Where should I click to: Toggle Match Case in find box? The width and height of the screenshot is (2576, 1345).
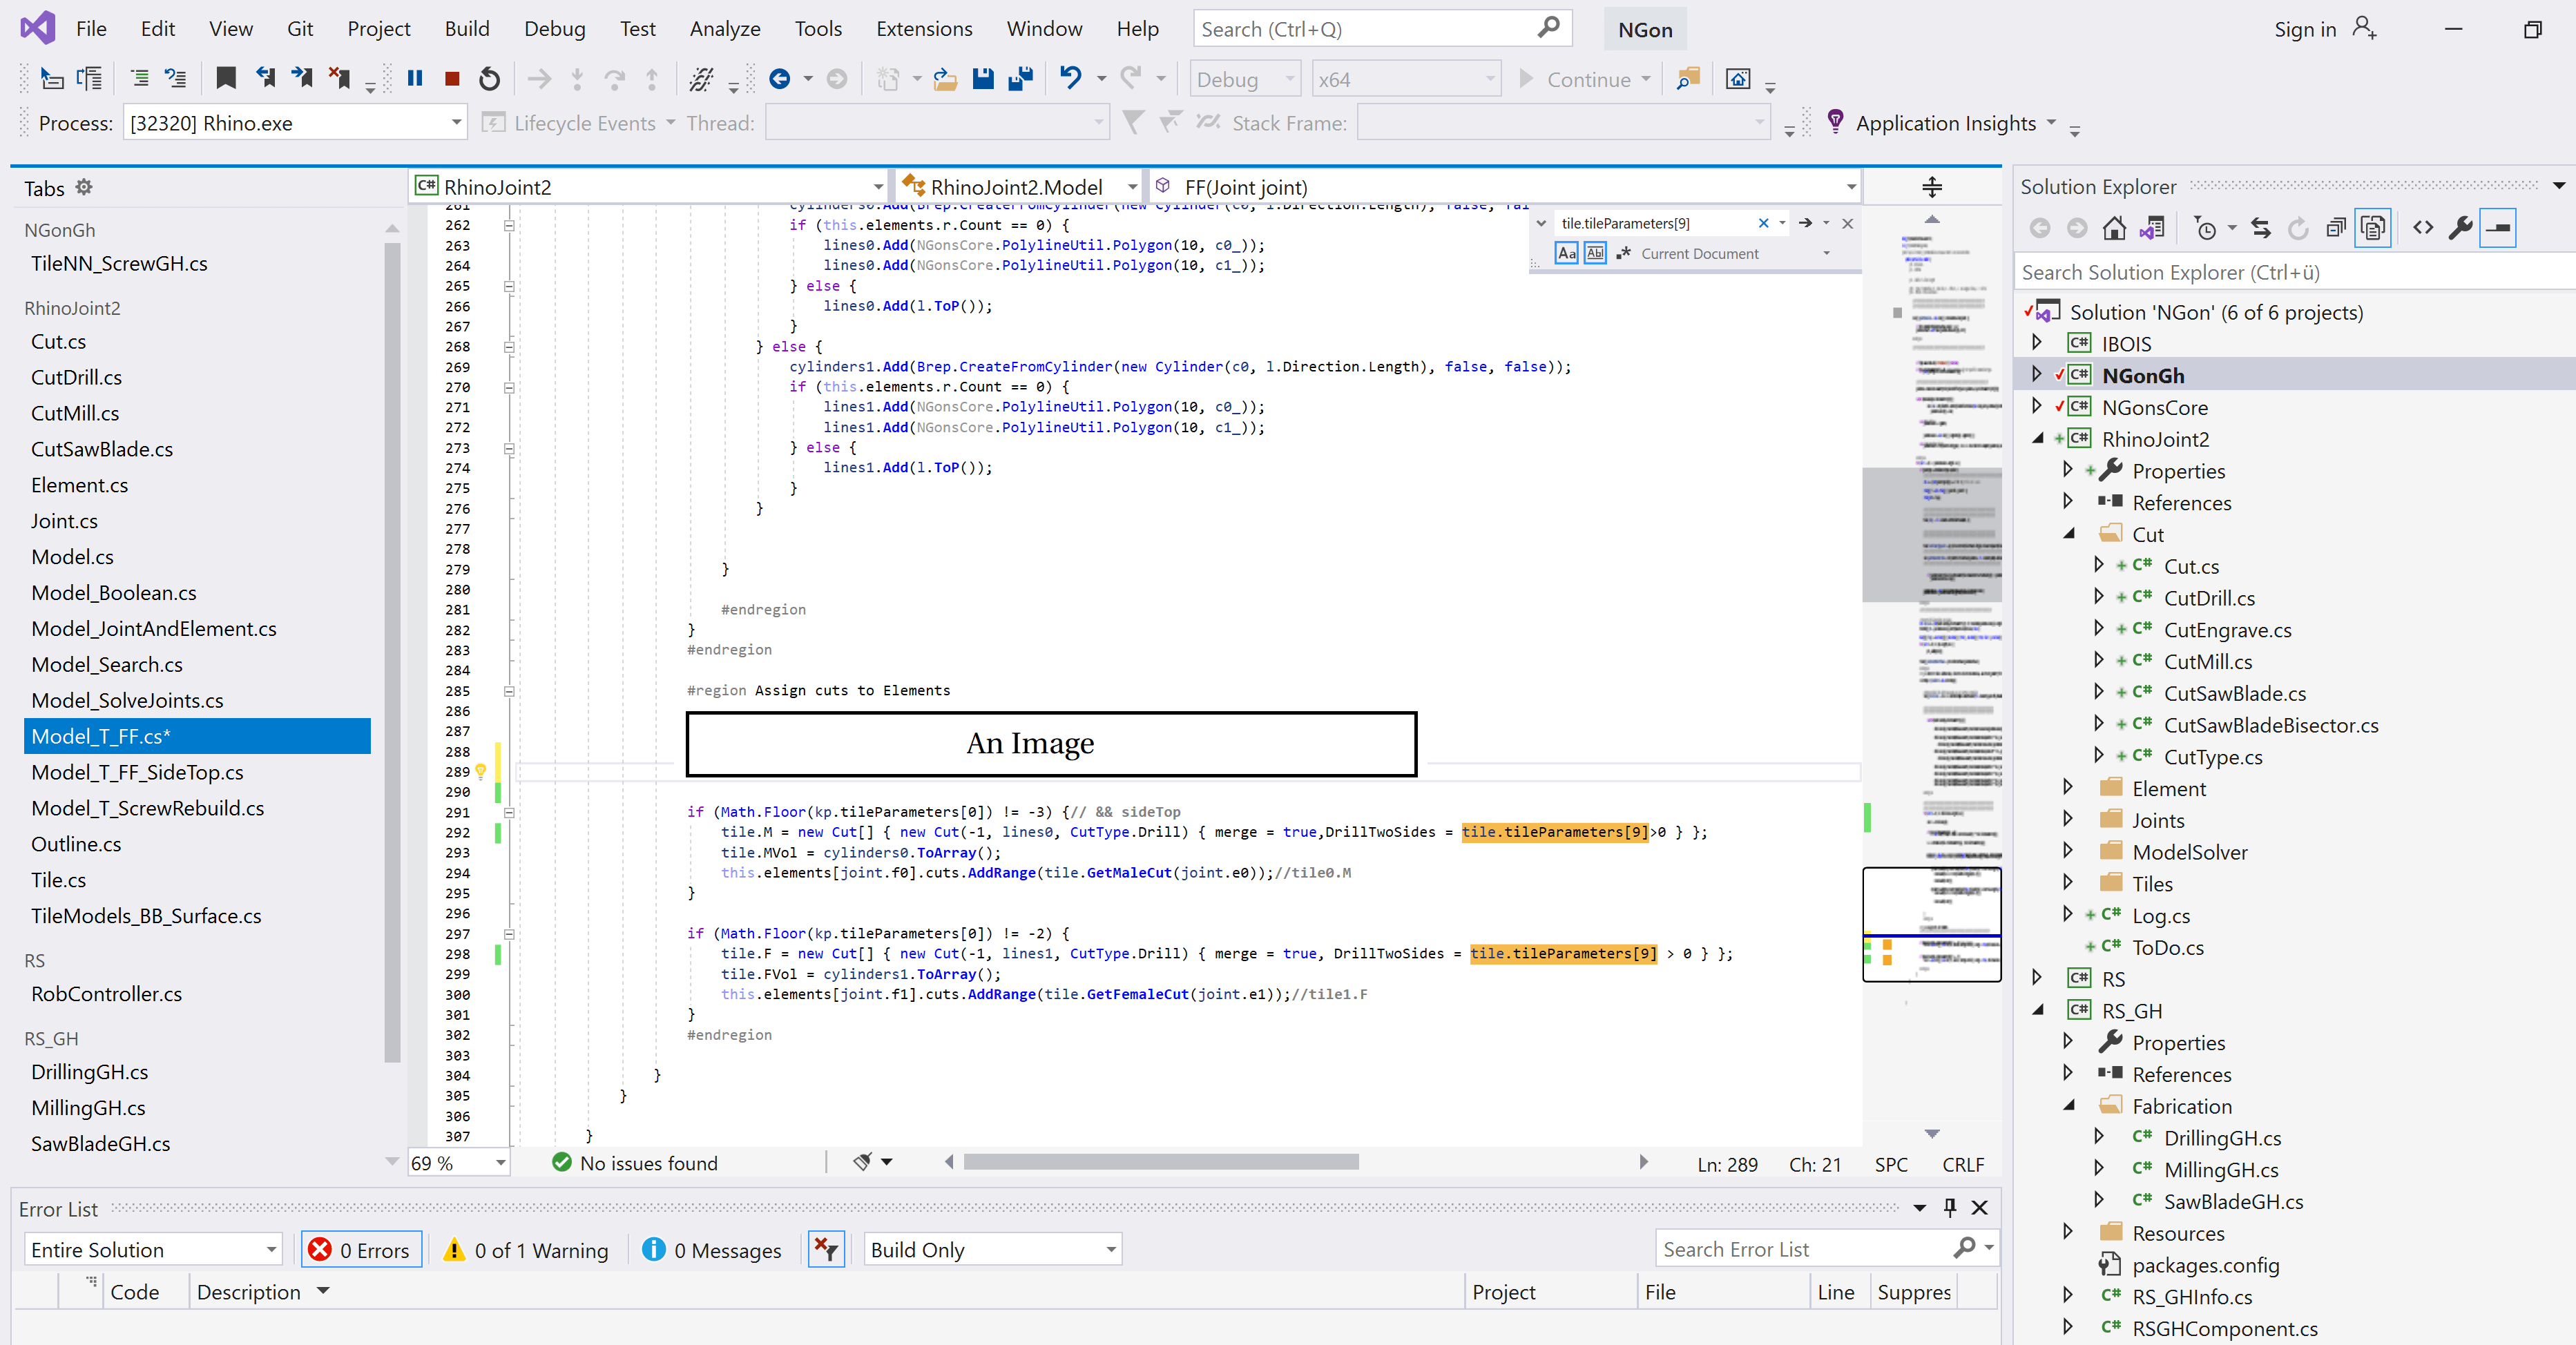(x=1566, y=253)
